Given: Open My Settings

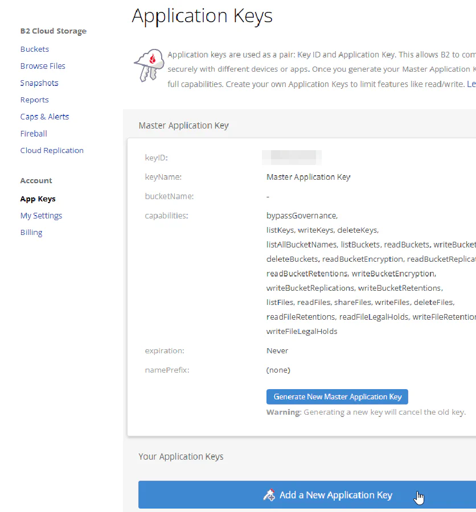Looking at the screenshot, I should pos(41,216).
